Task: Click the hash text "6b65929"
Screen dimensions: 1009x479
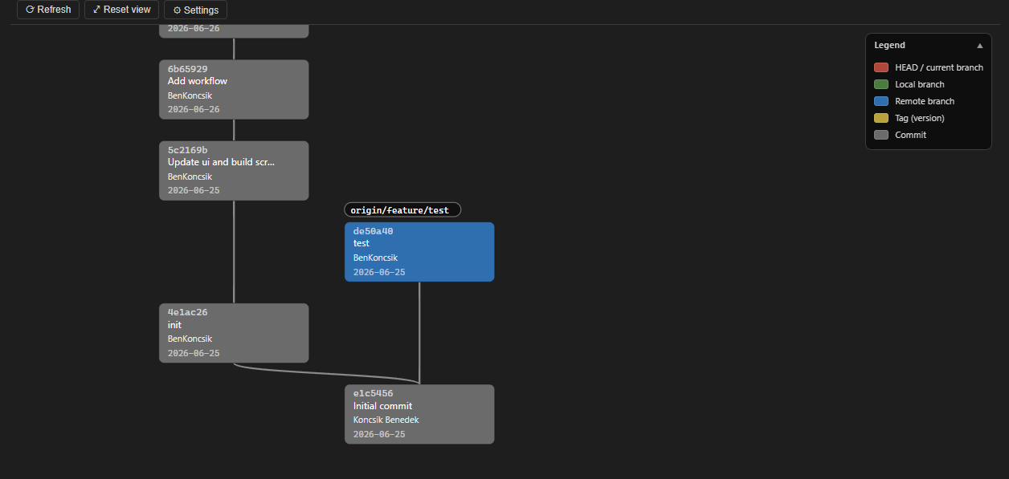Action: pyautogui.click(x=187, y=69)
